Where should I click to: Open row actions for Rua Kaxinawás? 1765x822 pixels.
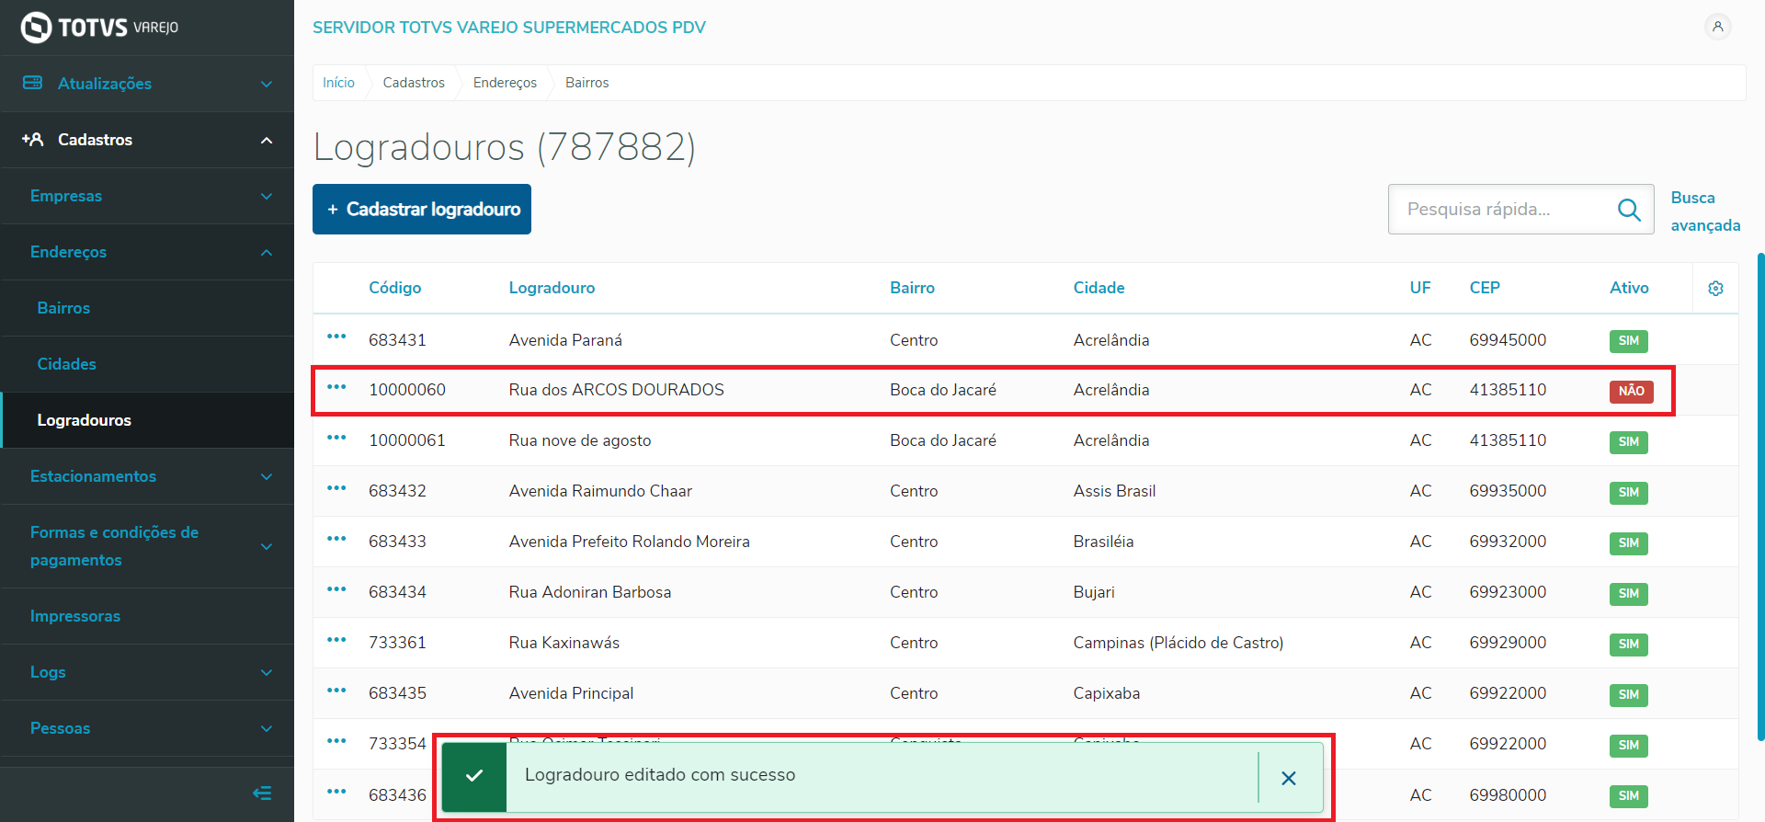(x=336, y=640)
